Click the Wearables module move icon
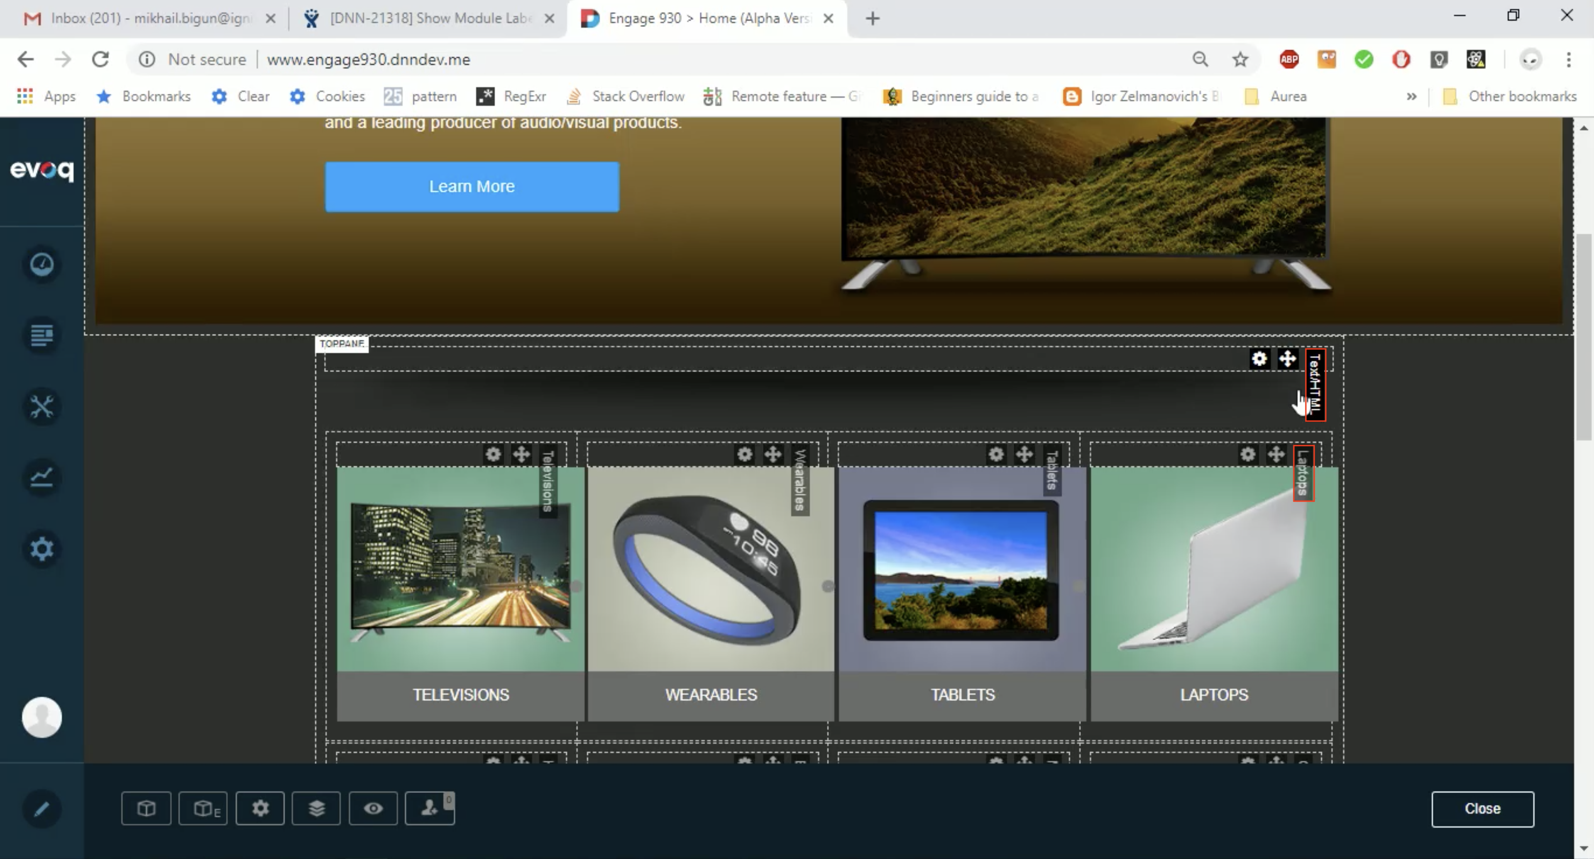 pos(773,455)
